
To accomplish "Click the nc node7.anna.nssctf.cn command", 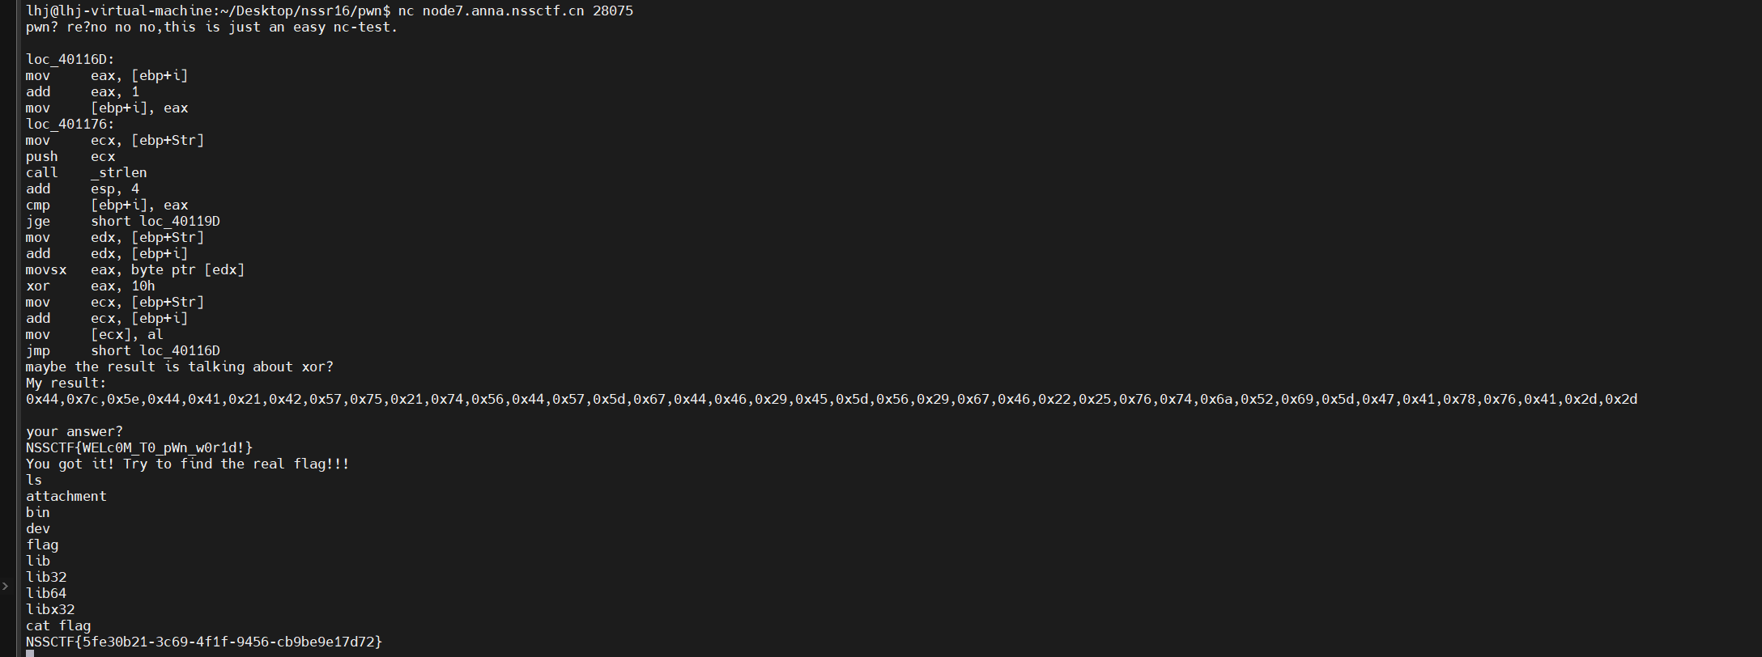I will (516, 11).
